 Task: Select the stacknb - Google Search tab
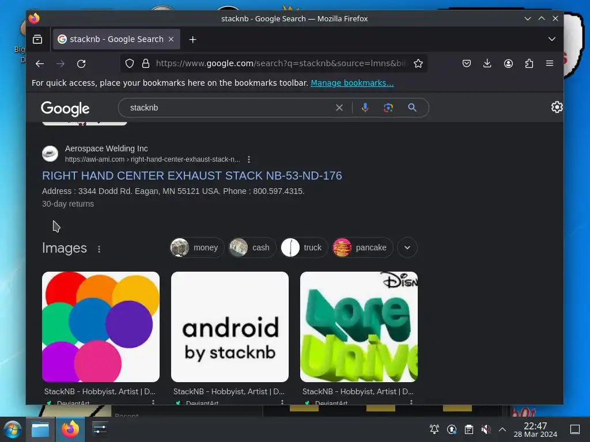[116, 39]
